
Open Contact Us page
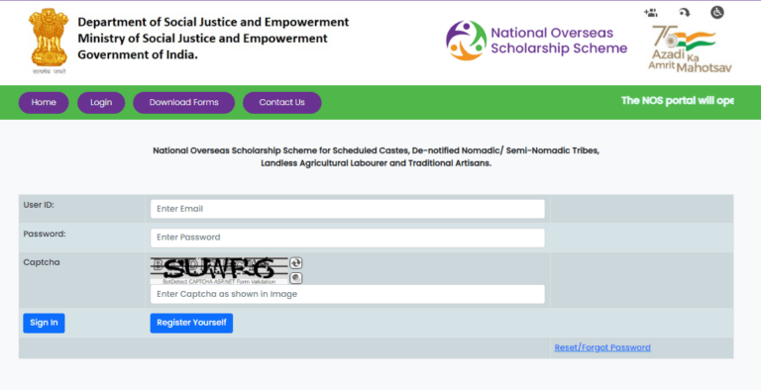pos(282,102)
